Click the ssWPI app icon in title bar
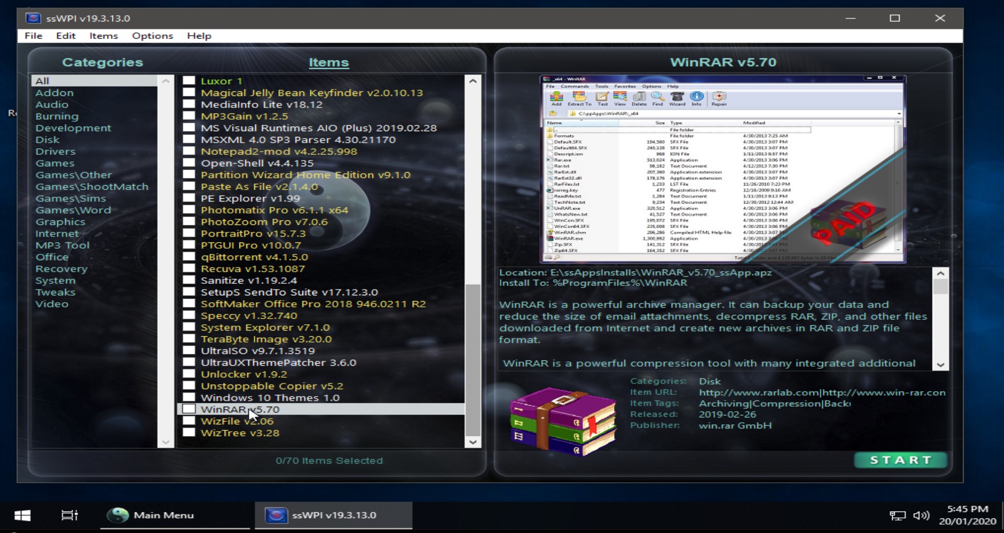 pos(33,18)
